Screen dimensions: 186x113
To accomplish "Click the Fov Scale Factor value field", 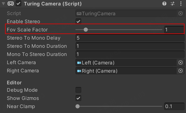I will (174, 30).
